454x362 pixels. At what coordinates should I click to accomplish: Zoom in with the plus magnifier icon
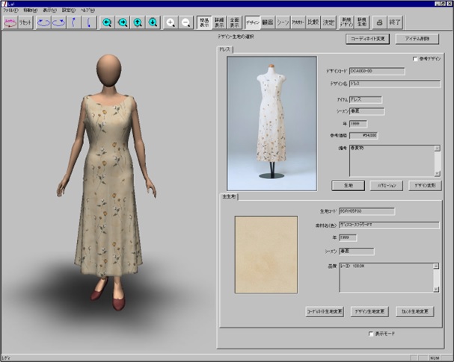[171, 23]
